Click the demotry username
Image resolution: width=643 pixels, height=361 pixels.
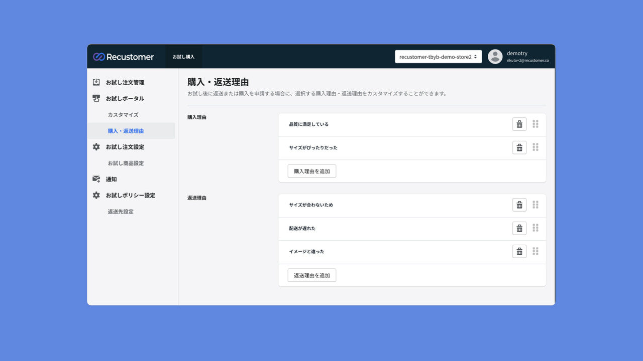tap(517, 53)
